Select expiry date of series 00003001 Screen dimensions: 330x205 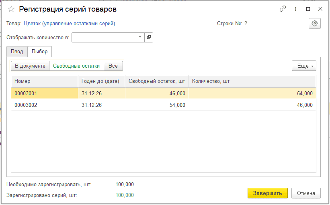click(102, 93)
